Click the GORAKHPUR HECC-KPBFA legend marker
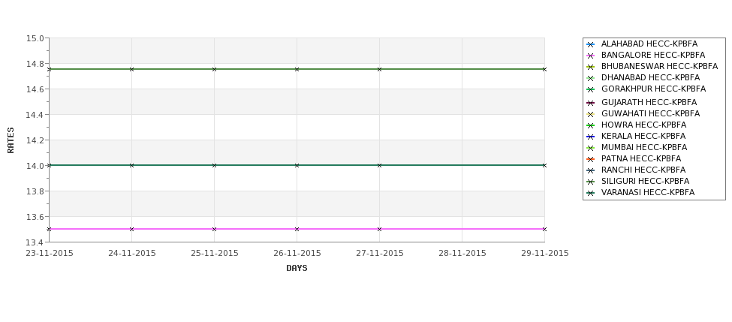 click(591, 89)
